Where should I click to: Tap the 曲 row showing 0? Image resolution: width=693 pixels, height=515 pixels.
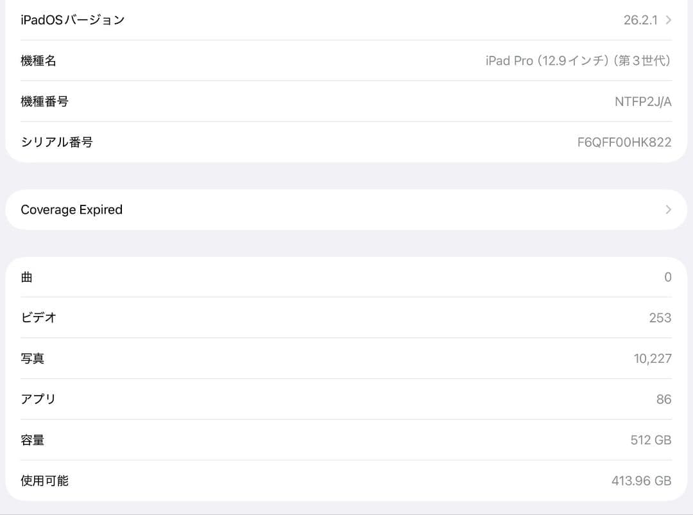pyautogui.click(x=346, y=277)
